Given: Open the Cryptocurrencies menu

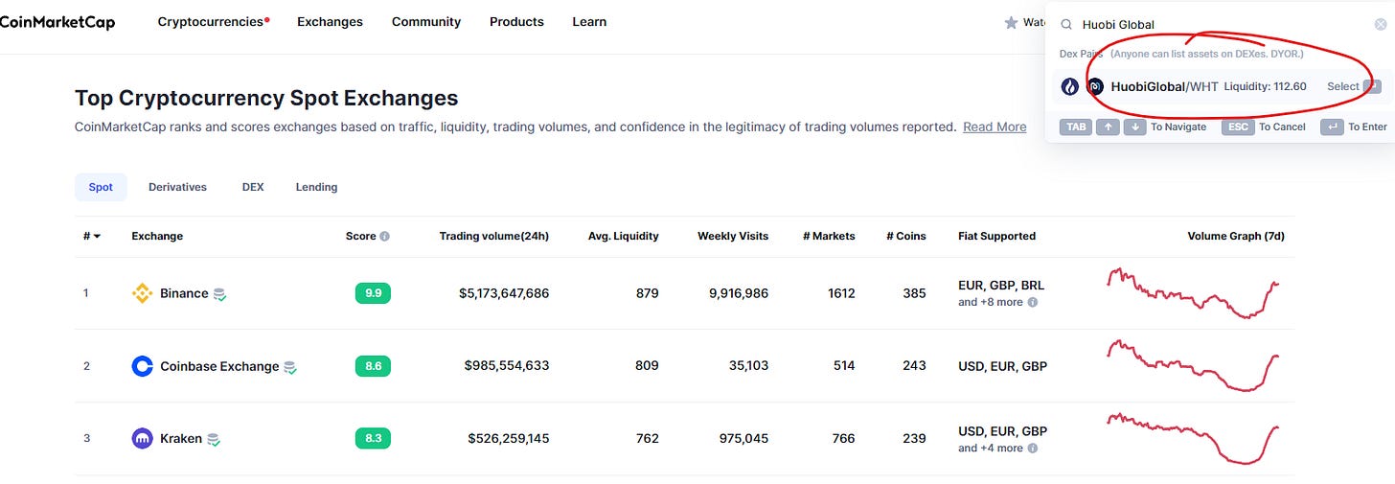Looking at the screenshot, I should tap(214, 21).
